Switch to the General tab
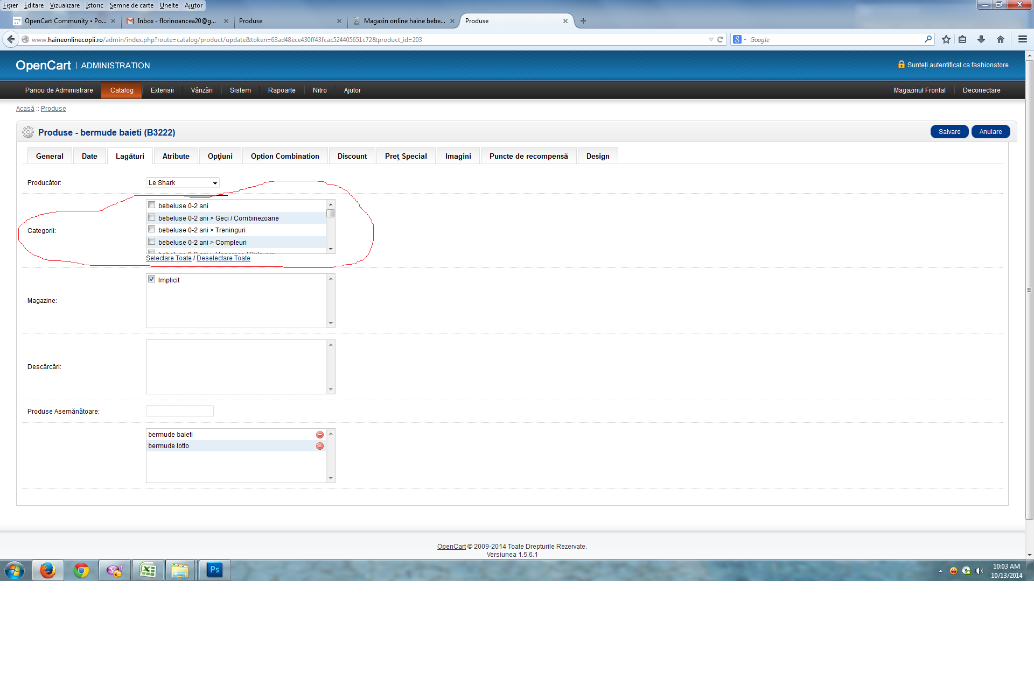This screenshot has height=680, width=1034. point(50,156)
